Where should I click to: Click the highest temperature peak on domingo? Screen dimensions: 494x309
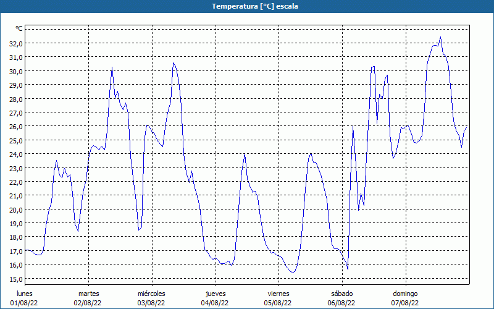click(440, 37)
